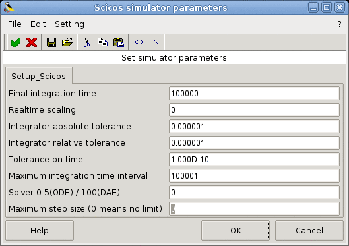Click the Solver 0-5(ODE) / 100(DAE) field
Screen dimensions: 349x246
click(254, 192)
